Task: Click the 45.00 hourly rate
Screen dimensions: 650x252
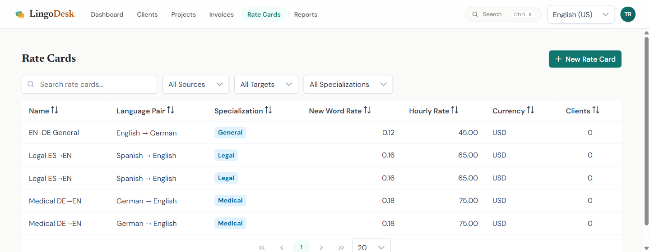Action: (468, 132)
